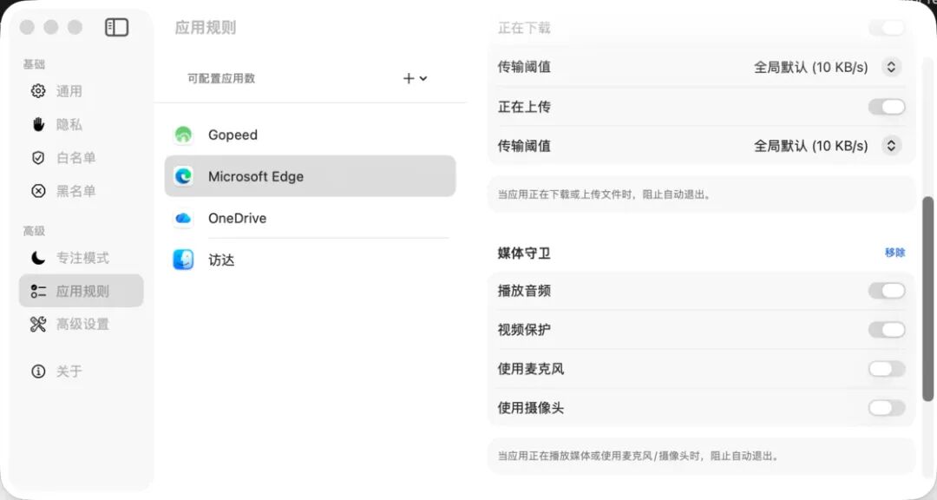This screenshot has height=500, width=937.
Task: Click the 黑名单 circled-x icon
Action: pos(38,191)
